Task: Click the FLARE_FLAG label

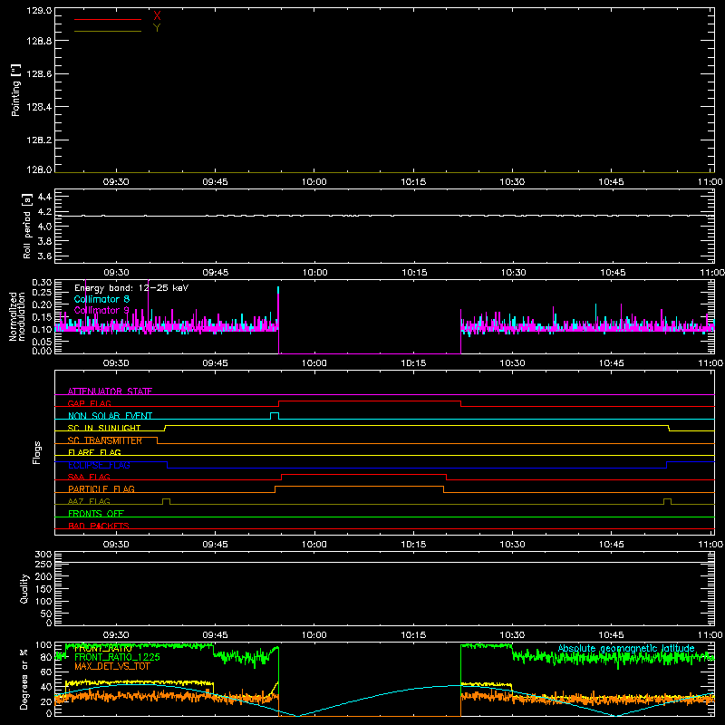Action: click(x=94, y=452)
